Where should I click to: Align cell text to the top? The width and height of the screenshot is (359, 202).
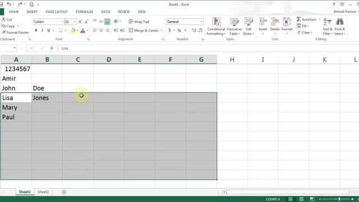95,21
